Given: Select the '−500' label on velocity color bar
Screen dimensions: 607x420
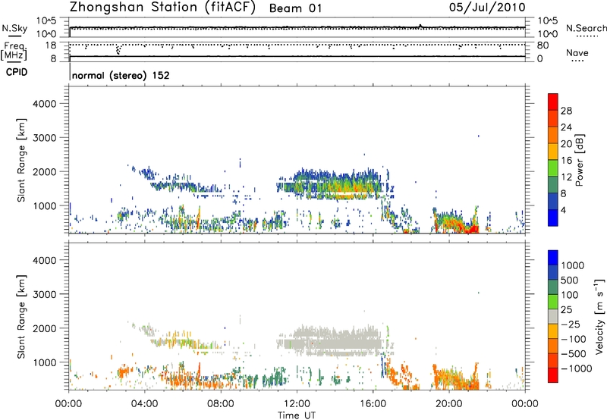Looking at the screenshot, I should (x=574, y=354).
